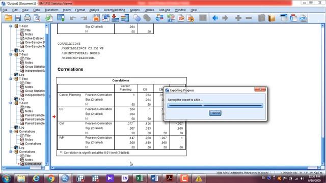The width and height of the screenshot is (326, 183).
Task: Click the plus Expand icon in the toolbar
Action: 238,18
